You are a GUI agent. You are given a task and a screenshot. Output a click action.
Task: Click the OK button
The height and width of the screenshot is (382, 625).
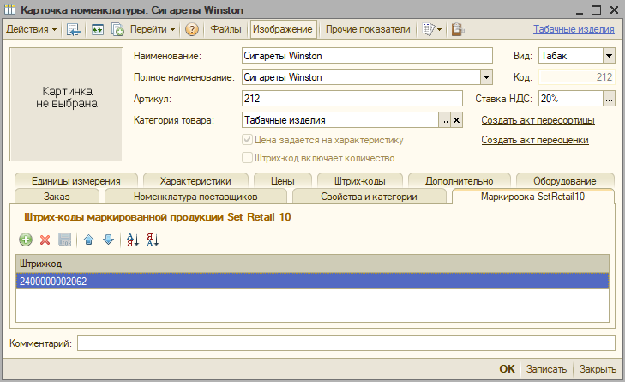point(507,369)
